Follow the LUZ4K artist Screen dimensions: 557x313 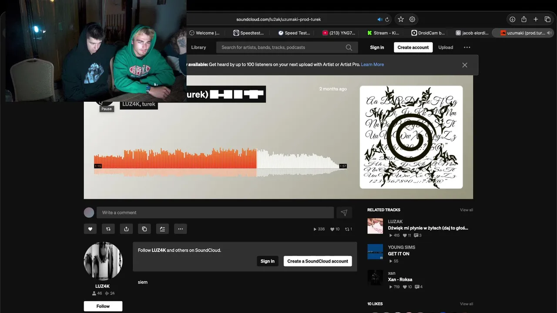103,306
